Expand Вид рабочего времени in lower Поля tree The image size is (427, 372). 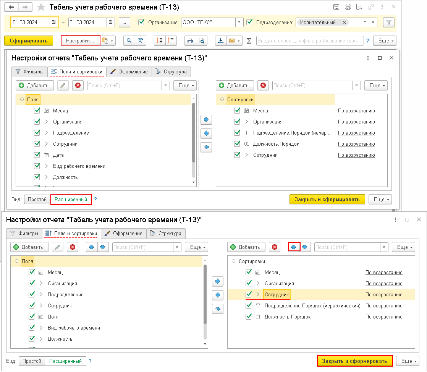click(41, 328)
